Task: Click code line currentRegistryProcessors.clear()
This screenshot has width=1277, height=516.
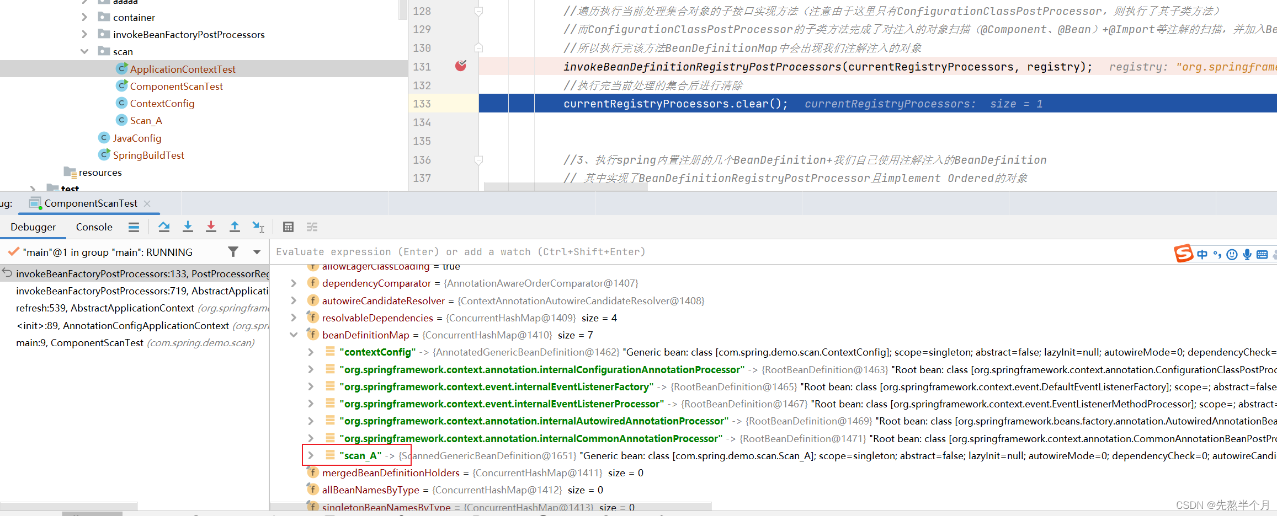Action: click(675, 104)
